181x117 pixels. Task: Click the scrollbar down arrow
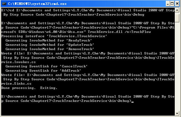coord(177,113)
